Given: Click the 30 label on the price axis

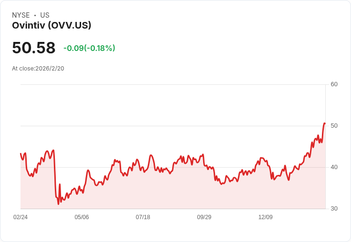Looking at the screenshot, I should 334,209.
